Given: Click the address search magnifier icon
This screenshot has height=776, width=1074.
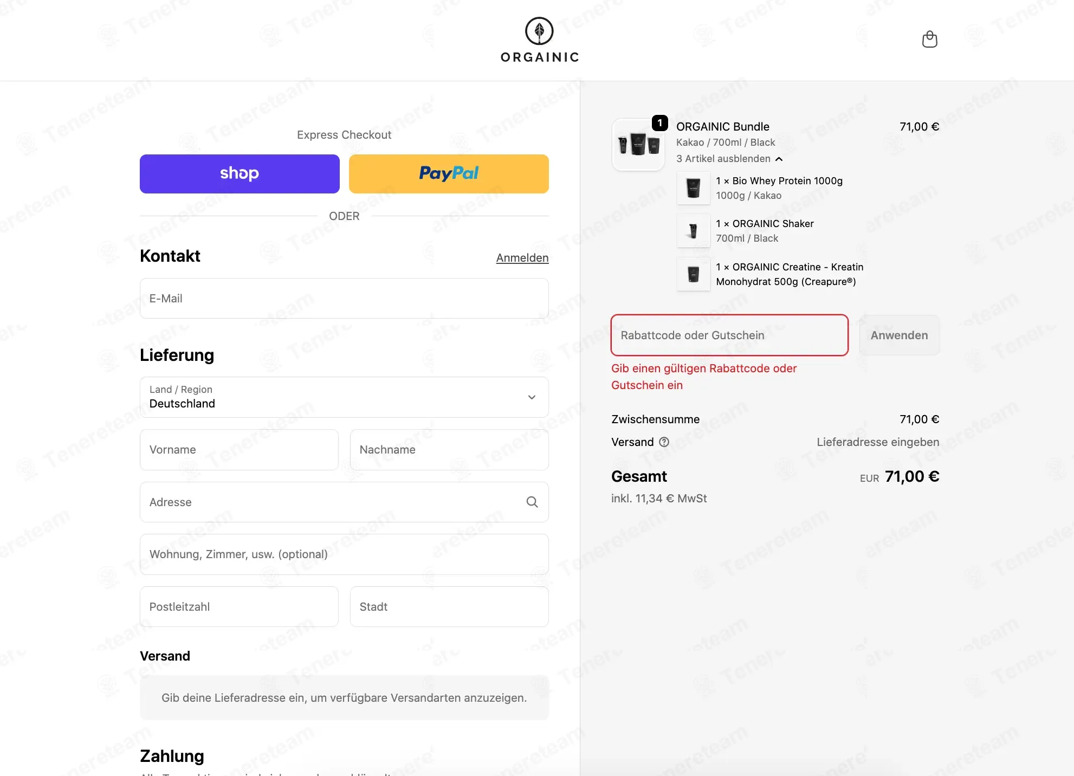Looking at the screenshot, I should point(532,502).
